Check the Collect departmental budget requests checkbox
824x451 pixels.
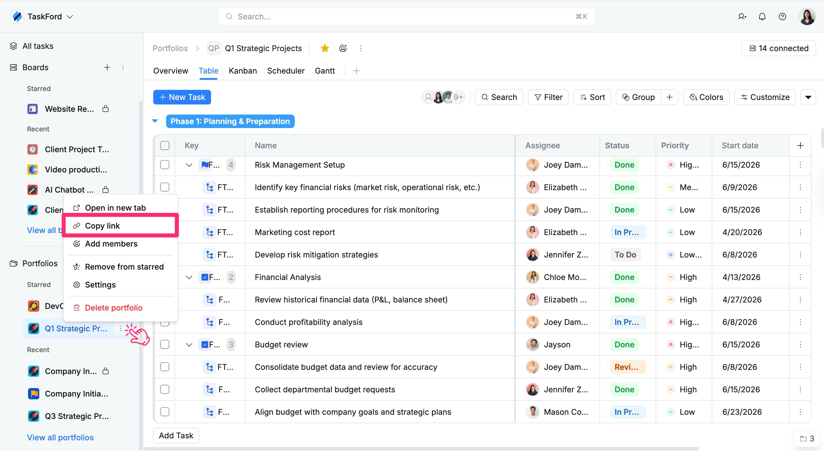pyautogui.click(x=165, y=389)
